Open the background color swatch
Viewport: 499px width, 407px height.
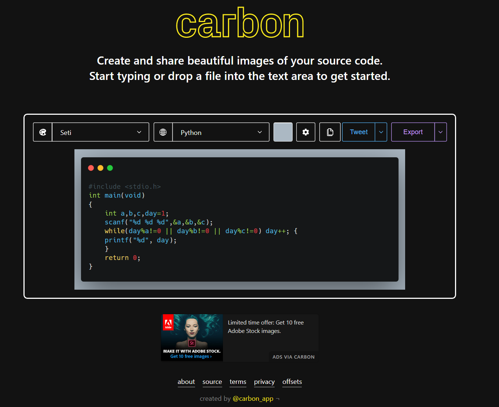(x=283, y=132)
